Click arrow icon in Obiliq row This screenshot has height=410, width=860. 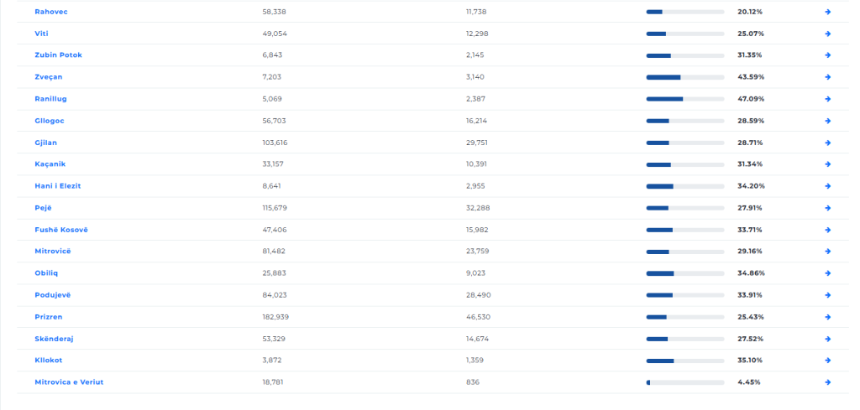pos(827,273)
